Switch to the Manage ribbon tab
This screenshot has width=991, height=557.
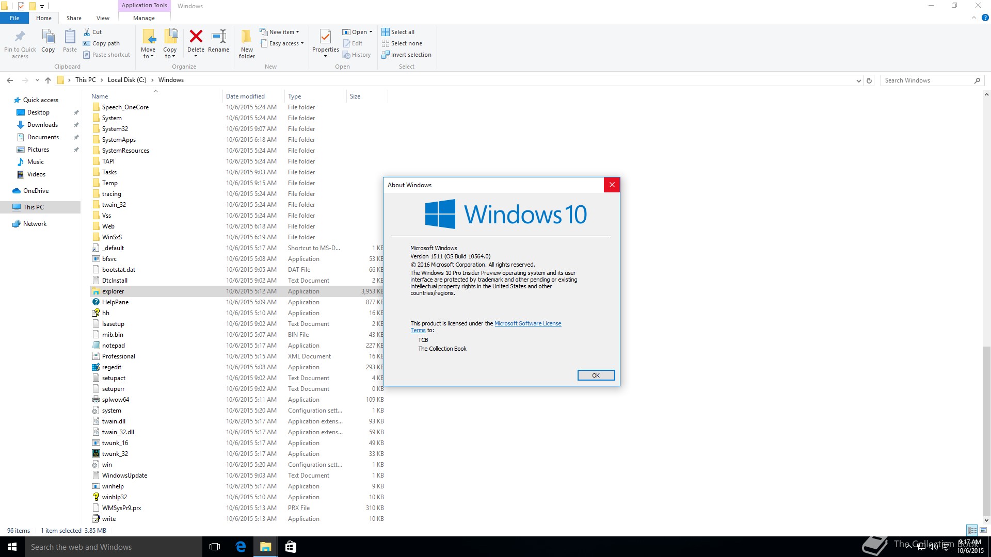click(144, 18)
